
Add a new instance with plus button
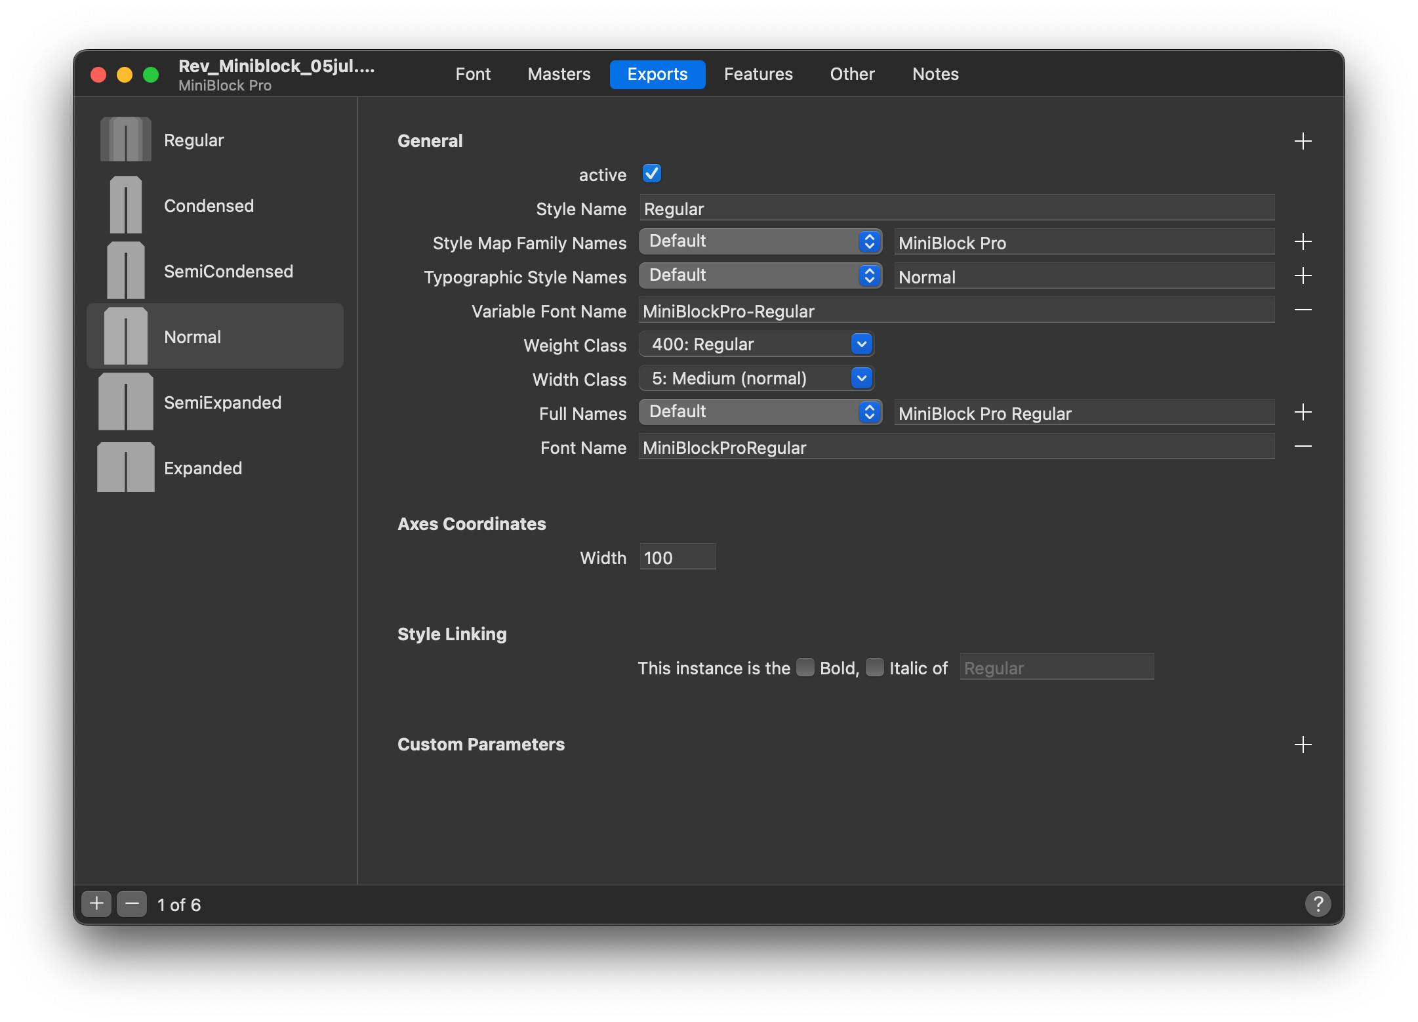96,904
